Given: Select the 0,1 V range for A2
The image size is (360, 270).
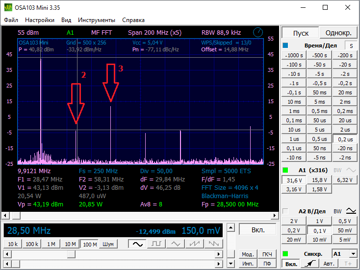Looking at the screenshot, I should [319, 230].
